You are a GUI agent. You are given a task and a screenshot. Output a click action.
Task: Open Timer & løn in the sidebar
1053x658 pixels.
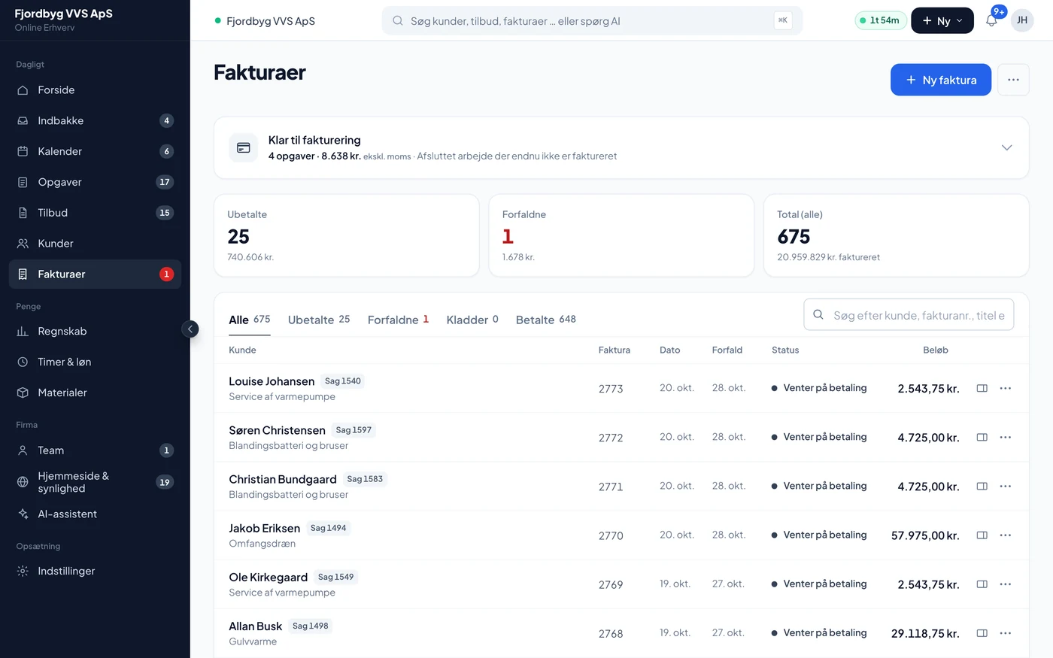(x=95, y=362)
